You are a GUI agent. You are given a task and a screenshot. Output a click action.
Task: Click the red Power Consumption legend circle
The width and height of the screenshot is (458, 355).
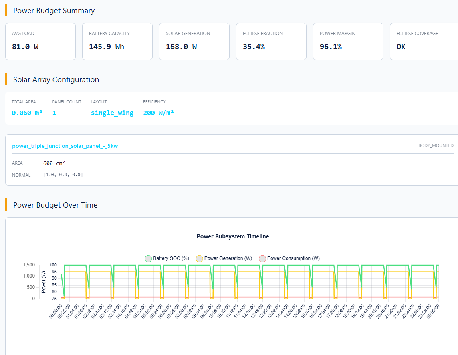262,258
